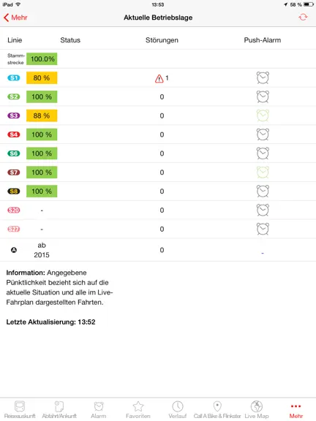Open Call A Bike & Flinkster tab
Screen dimensions: 316x421
[217, 409]
